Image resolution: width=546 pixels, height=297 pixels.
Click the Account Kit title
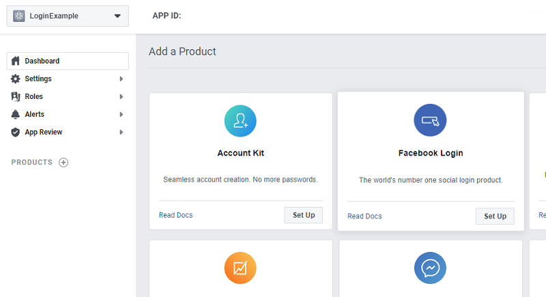(x=241, y=153)
